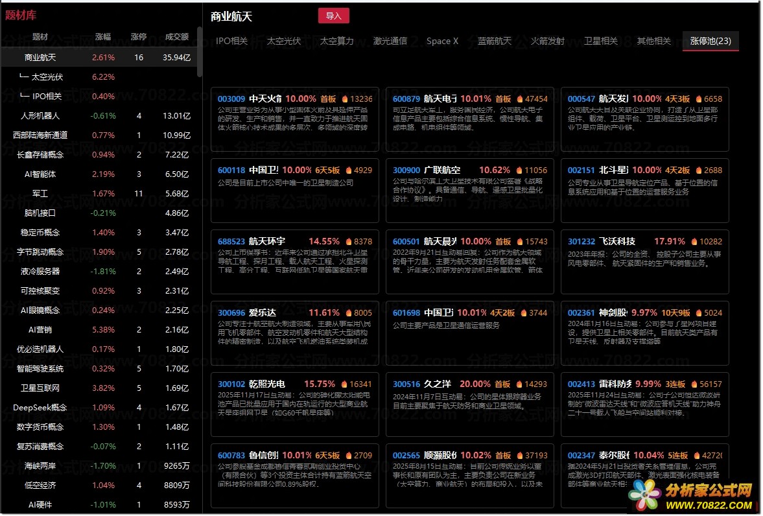Click the flame icon on 爱乐达 card

tap(349, 313)
